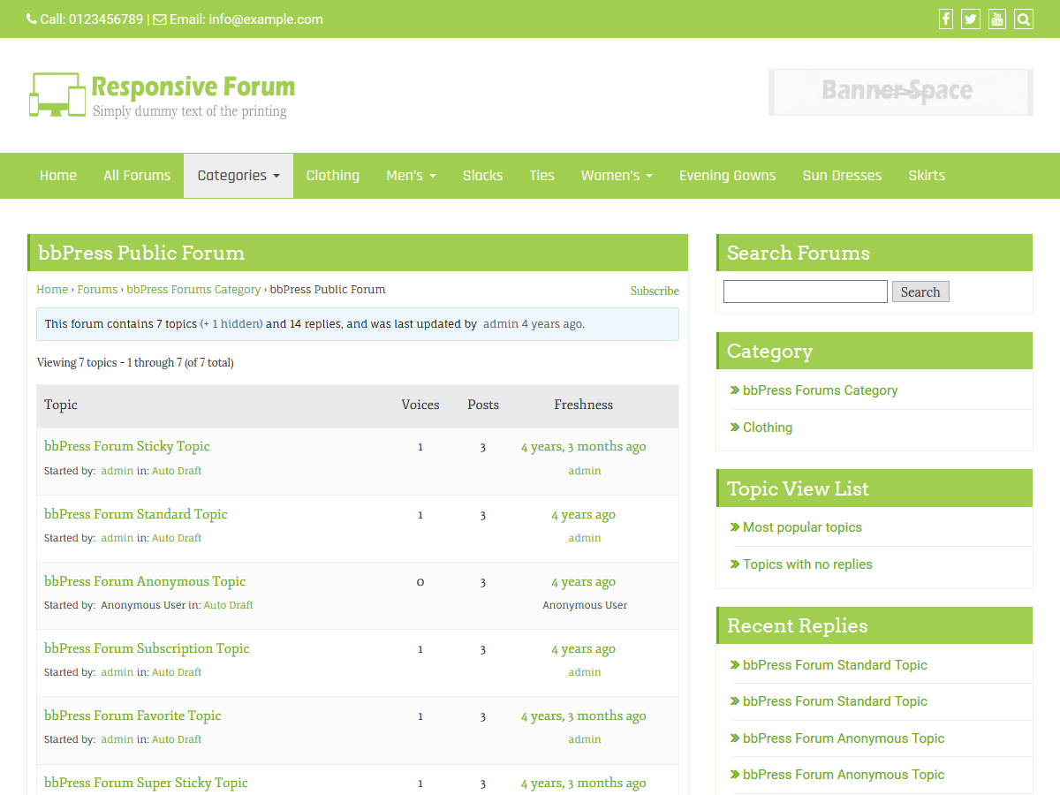Open the Twitter social icon
Image resolution: width=1060 pixels, height=795 pixels.
[971, 19]
